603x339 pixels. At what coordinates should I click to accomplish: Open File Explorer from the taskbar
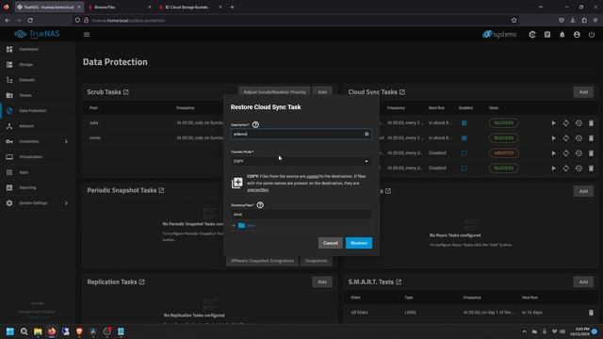38,331
